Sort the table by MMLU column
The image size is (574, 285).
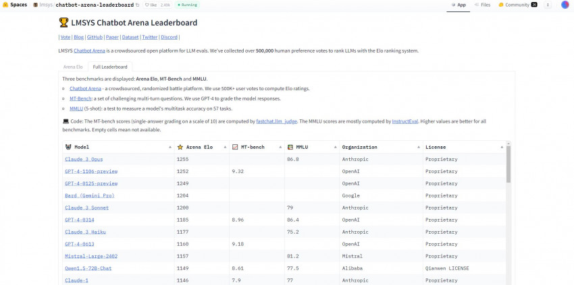336,147
